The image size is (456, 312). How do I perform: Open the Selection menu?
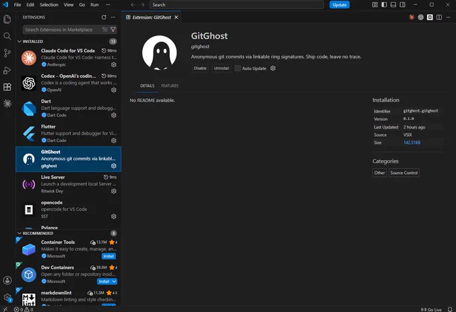49,5
